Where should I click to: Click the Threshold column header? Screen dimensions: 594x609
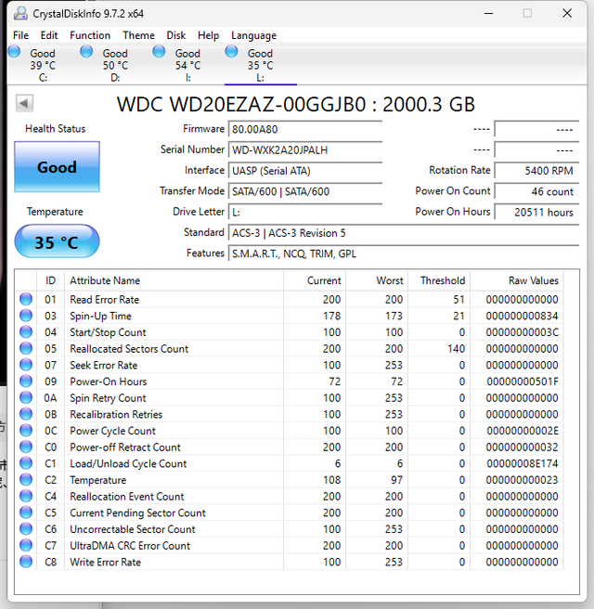coord(439,280)
